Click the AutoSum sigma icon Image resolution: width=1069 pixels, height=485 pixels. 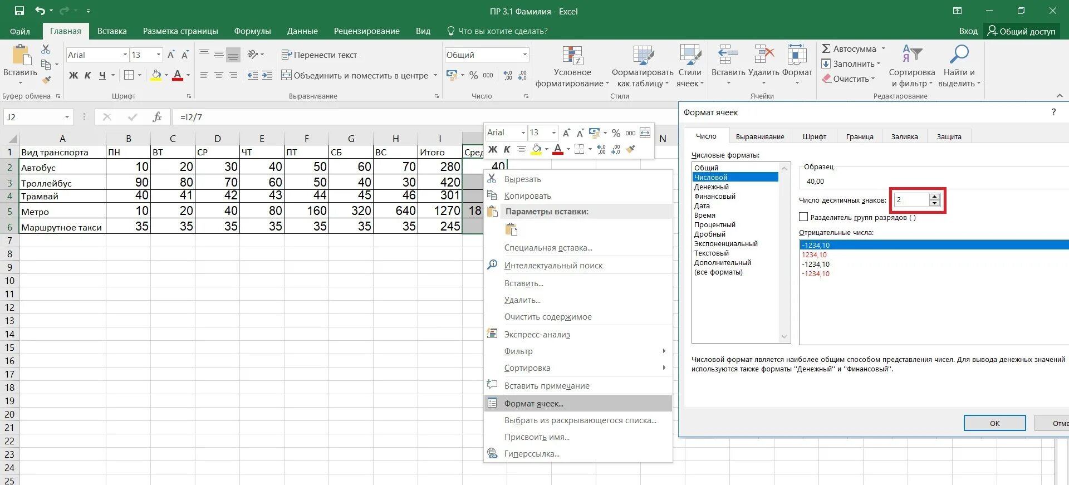point(826,49)
